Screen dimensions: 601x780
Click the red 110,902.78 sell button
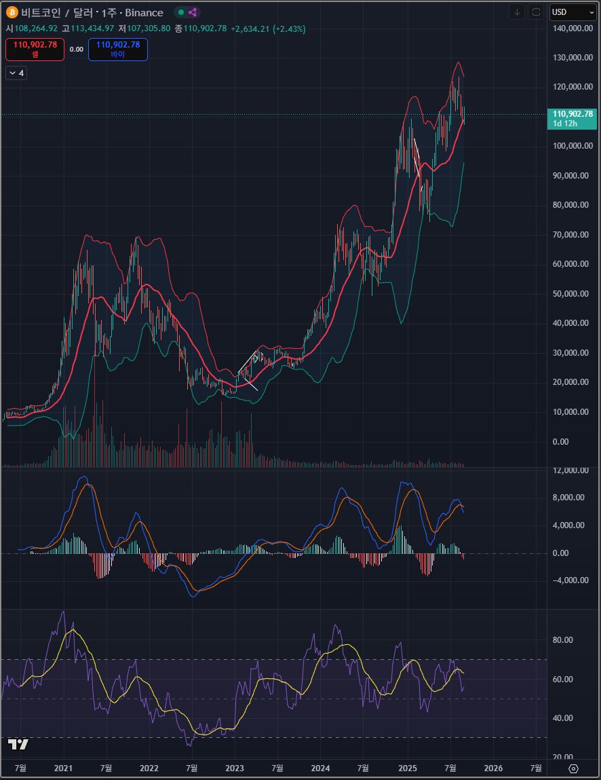coord(35,50)
